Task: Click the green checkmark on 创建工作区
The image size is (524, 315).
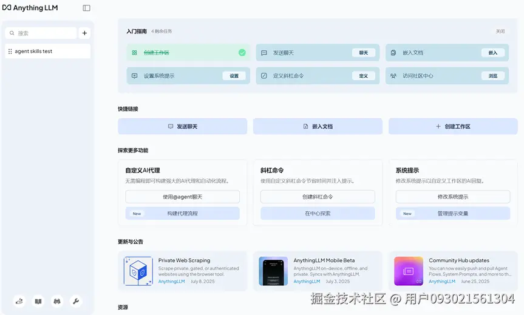Action: coord(242,52)
